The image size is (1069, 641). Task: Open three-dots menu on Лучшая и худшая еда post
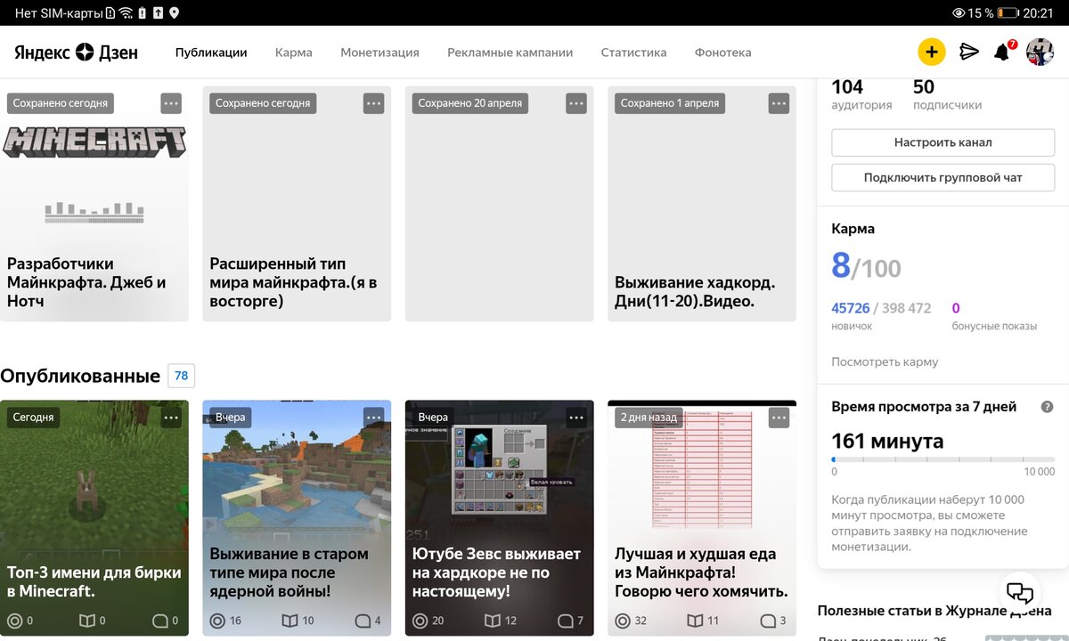click(779, 417)
